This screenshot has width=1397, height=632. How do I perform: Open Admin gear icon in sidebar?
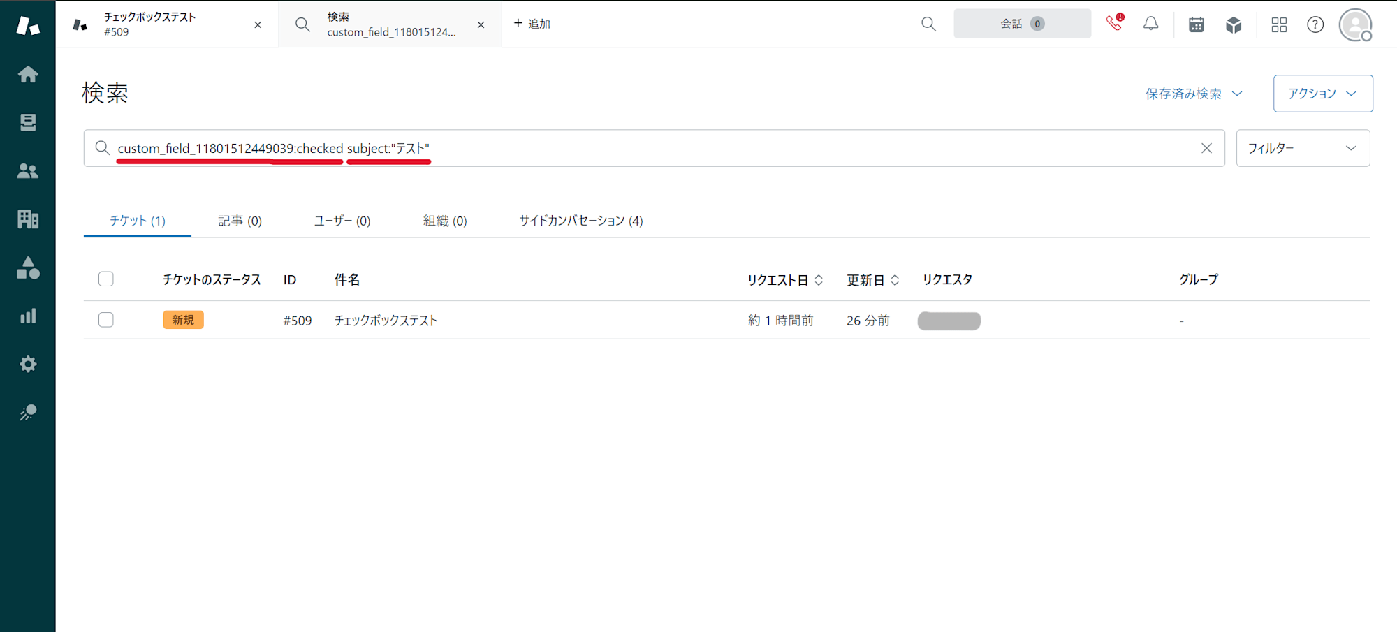click(x=28, y=364)
